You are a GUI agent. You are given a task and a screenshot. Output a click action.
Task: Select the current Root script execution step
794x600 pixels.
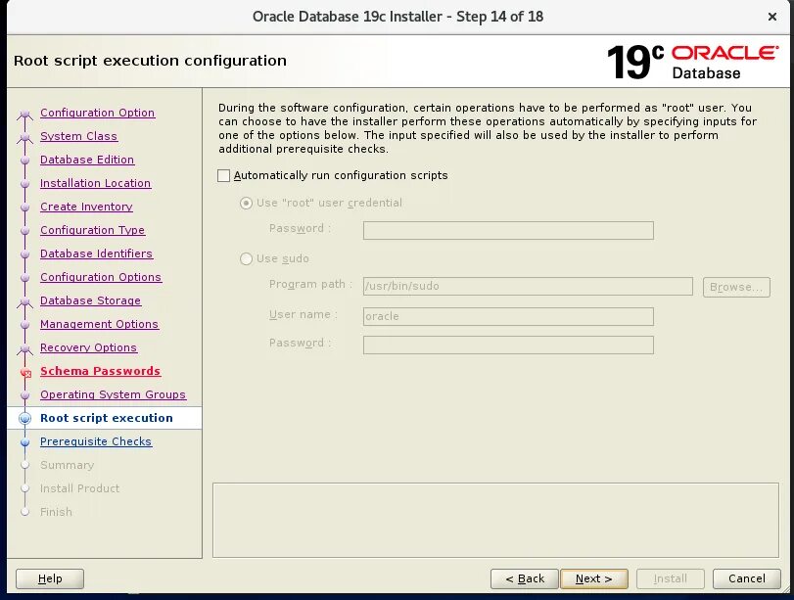pyautogui.click(x=107, y=418)
